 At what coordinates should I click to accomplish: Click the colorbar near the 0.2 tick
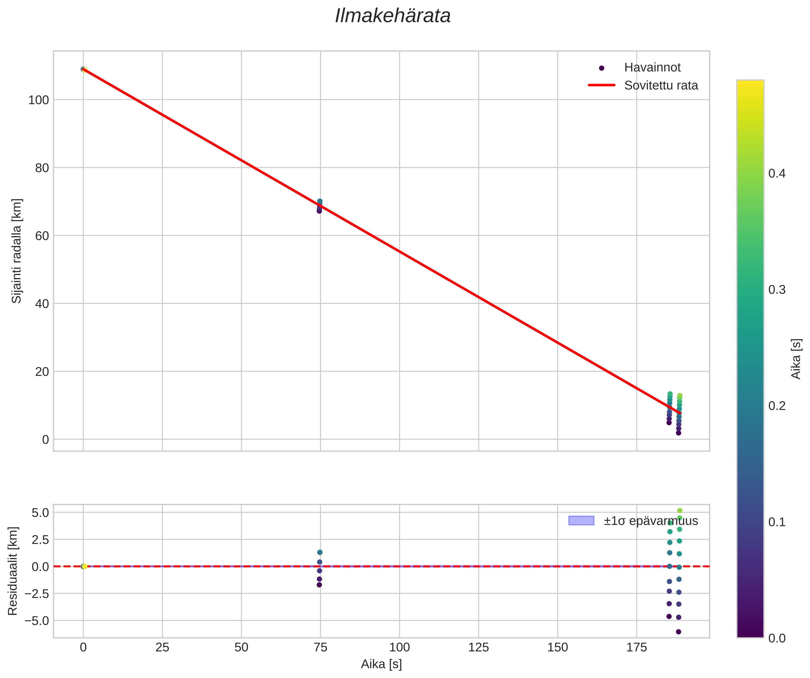click(750, 406)
